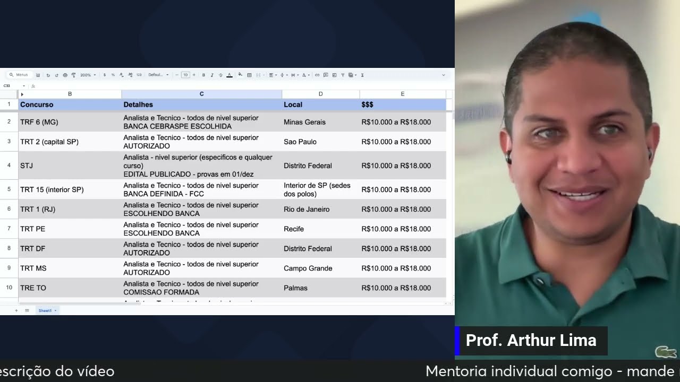Select the Palmas cell

point(320,288)
